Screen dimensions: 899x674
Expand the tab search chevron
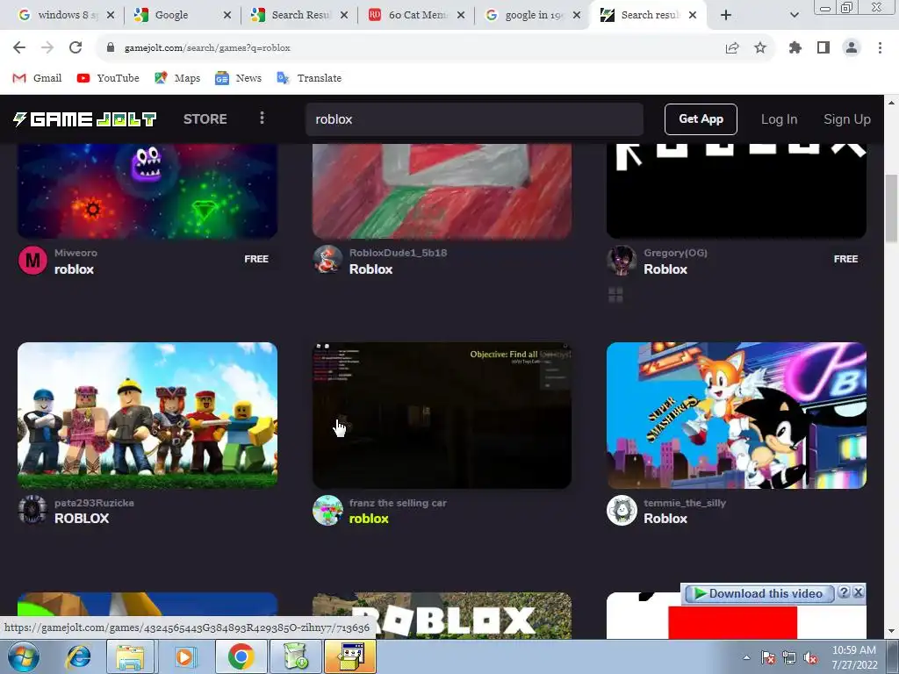point(794,15)
